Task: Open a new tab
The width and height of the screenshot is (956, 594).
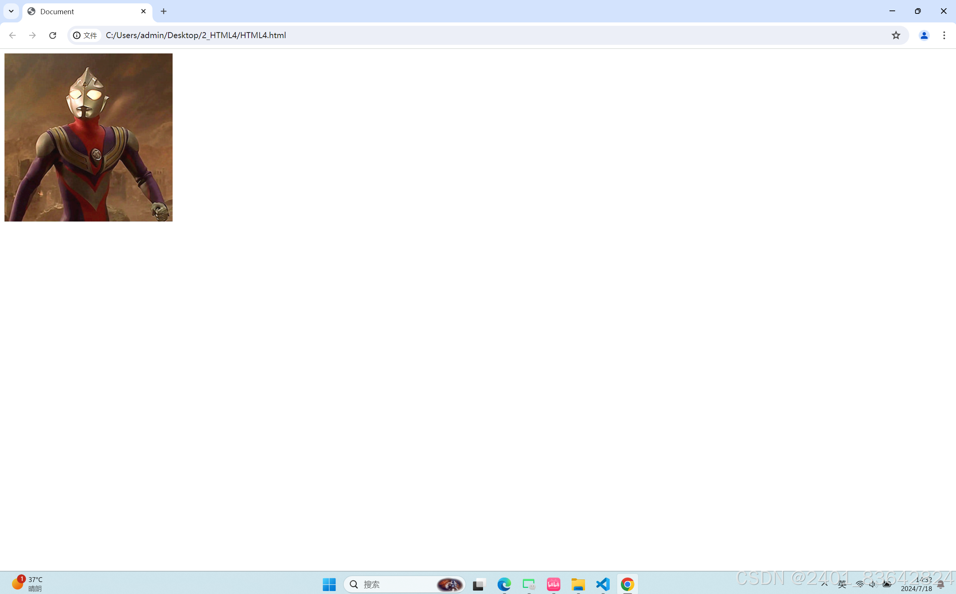Action: 164,11
